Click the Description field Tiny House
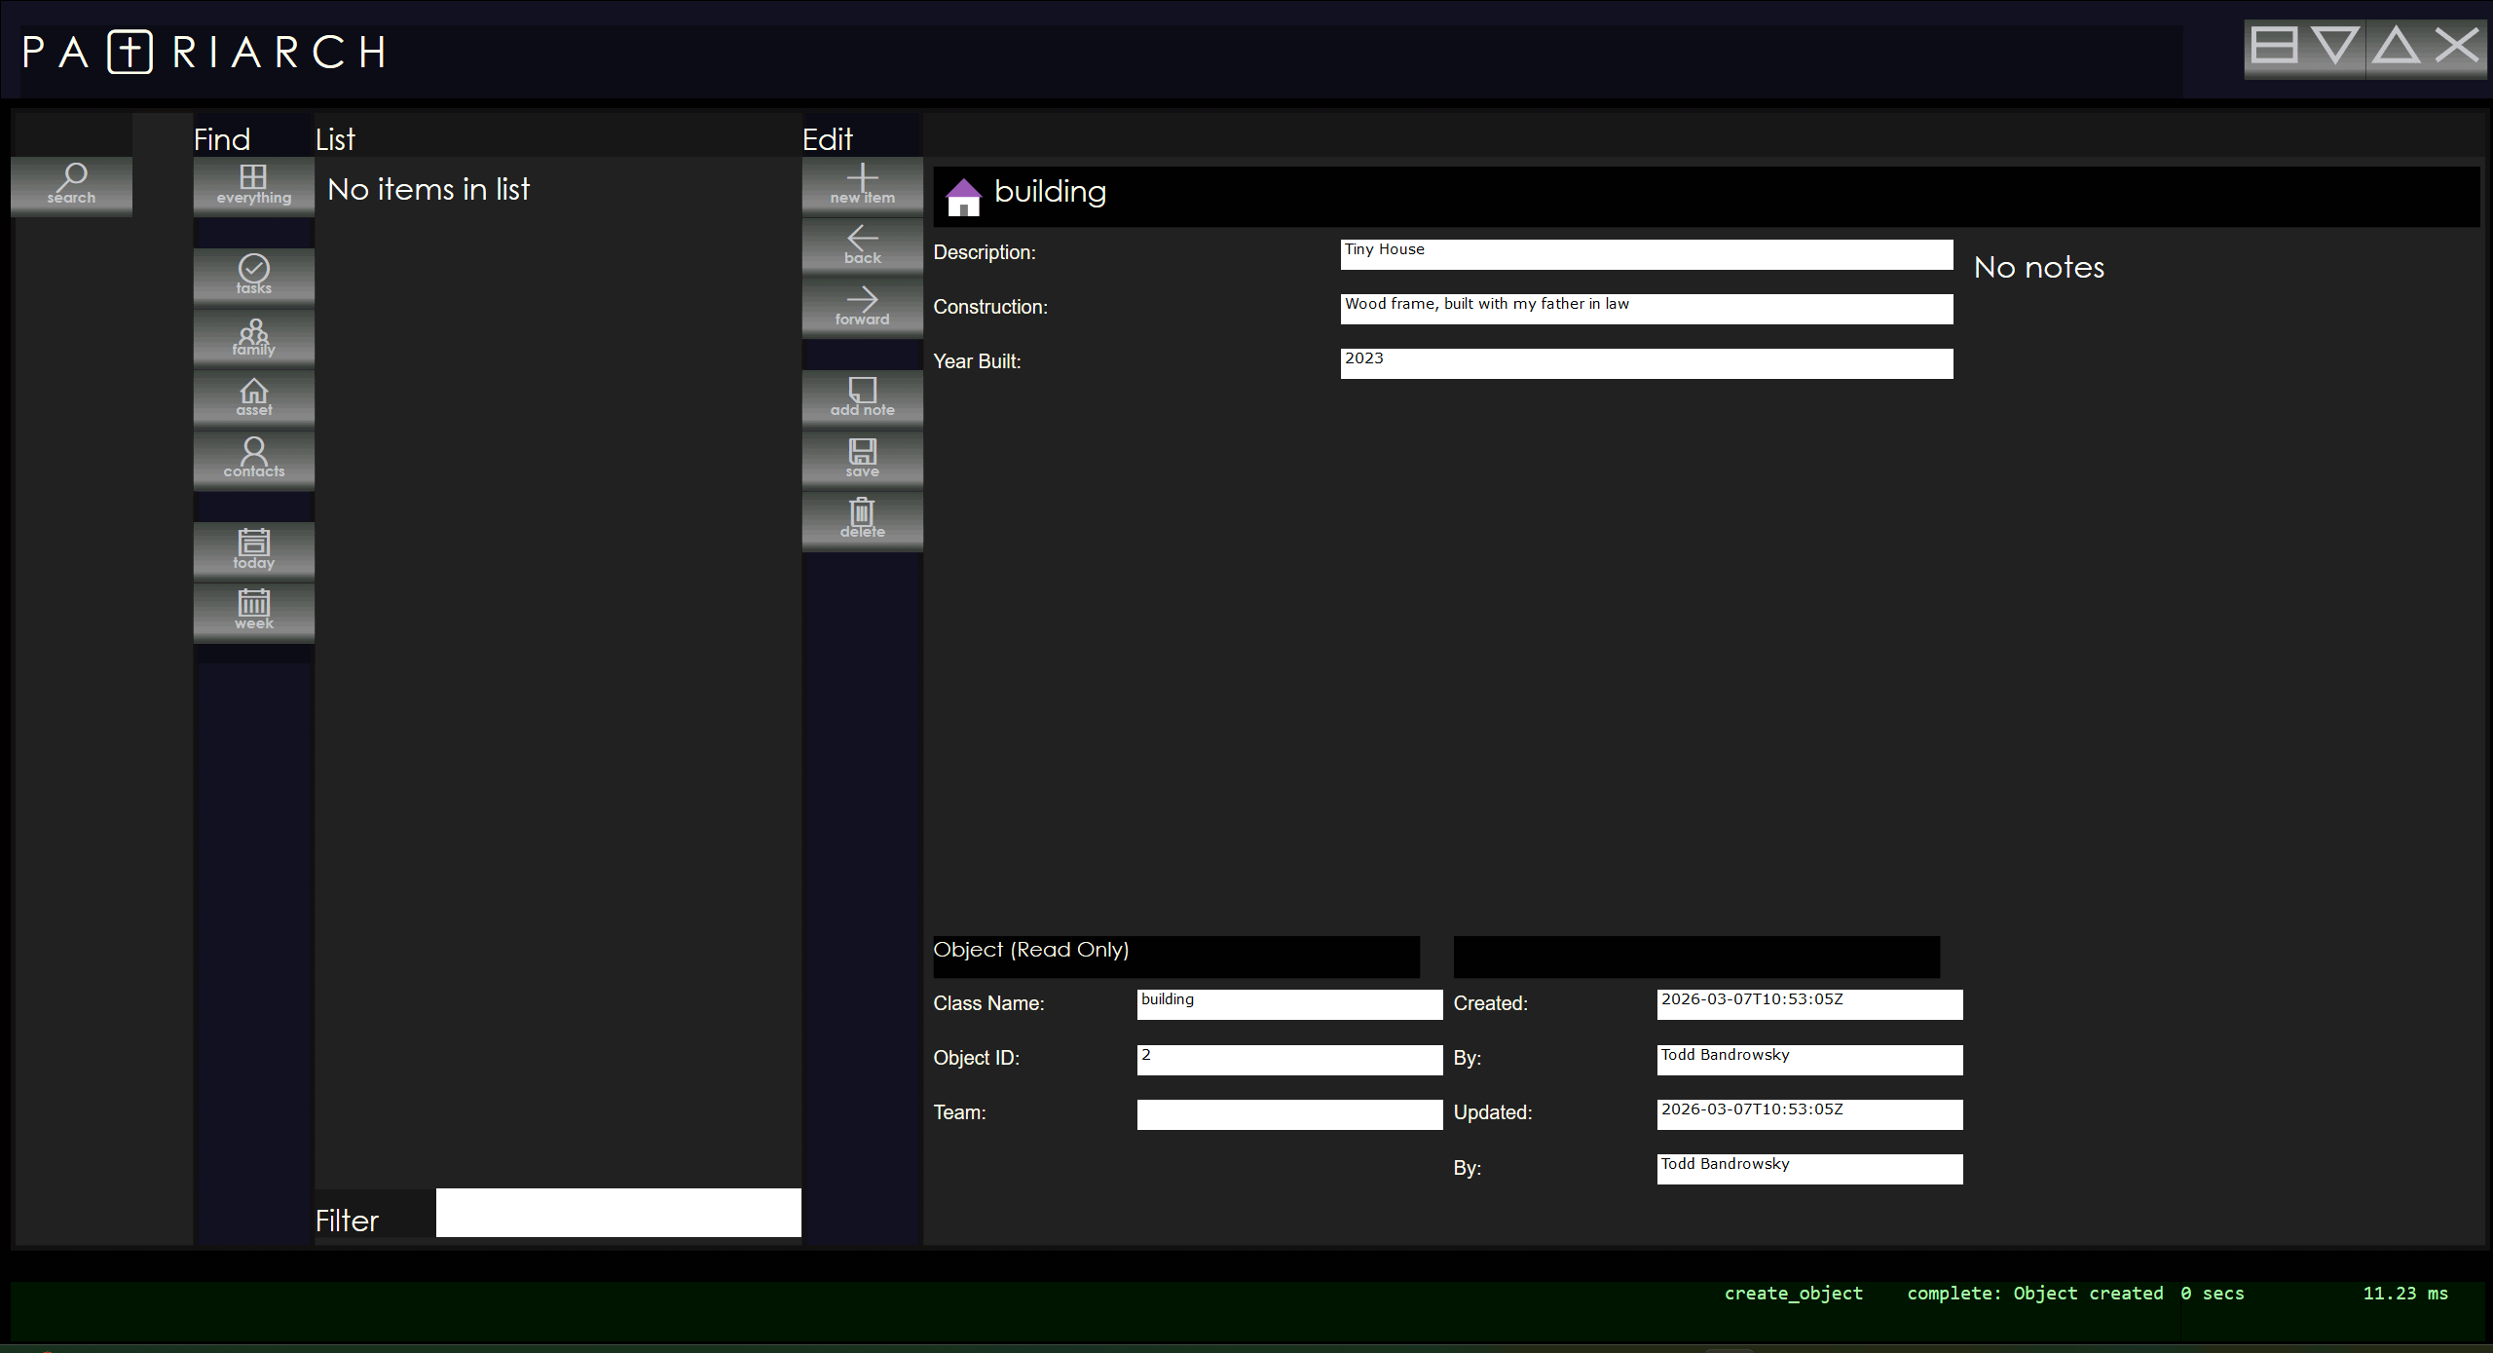Screen dimensions: 2493x1353 pyautogui.click(x=1646, y=254)
